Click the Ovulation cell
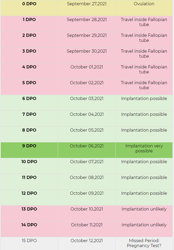The height and width of the screenshot is (250, 174). click(144, 4)
